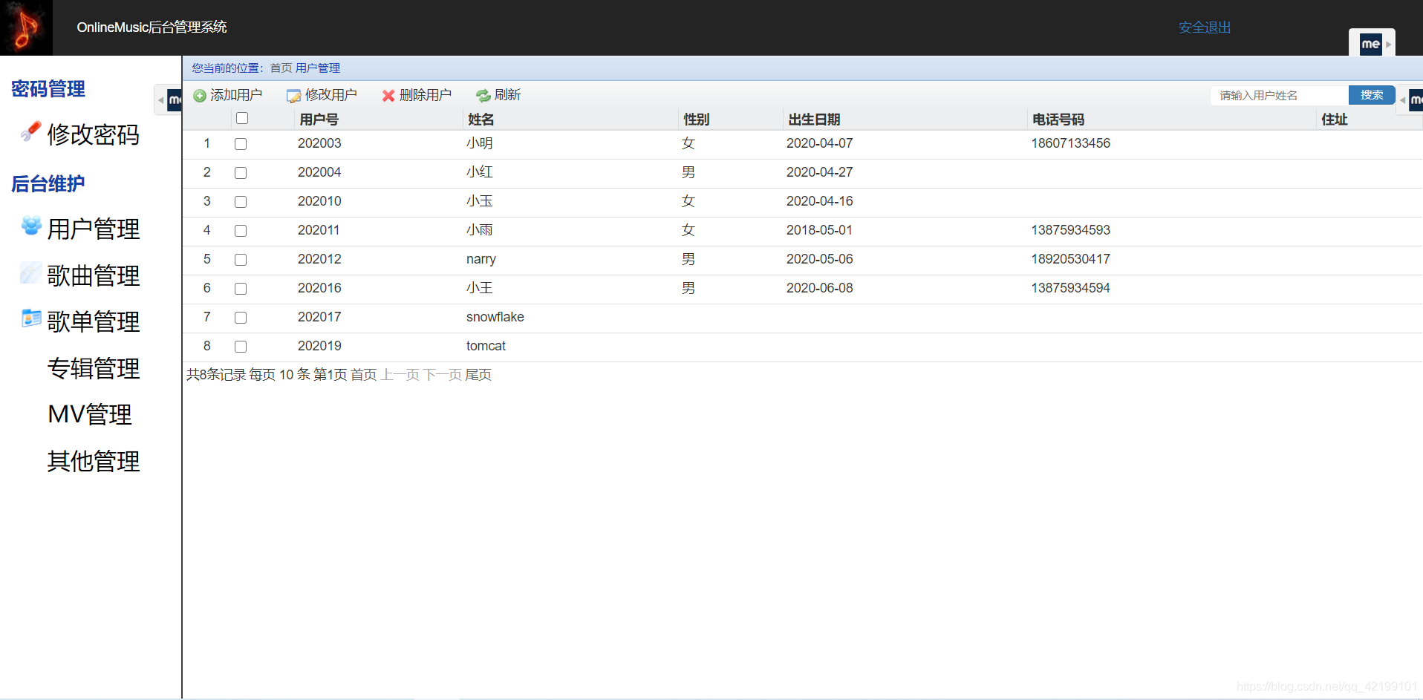Open 专辑管理 in the sidebar

(x=93, y=368)
